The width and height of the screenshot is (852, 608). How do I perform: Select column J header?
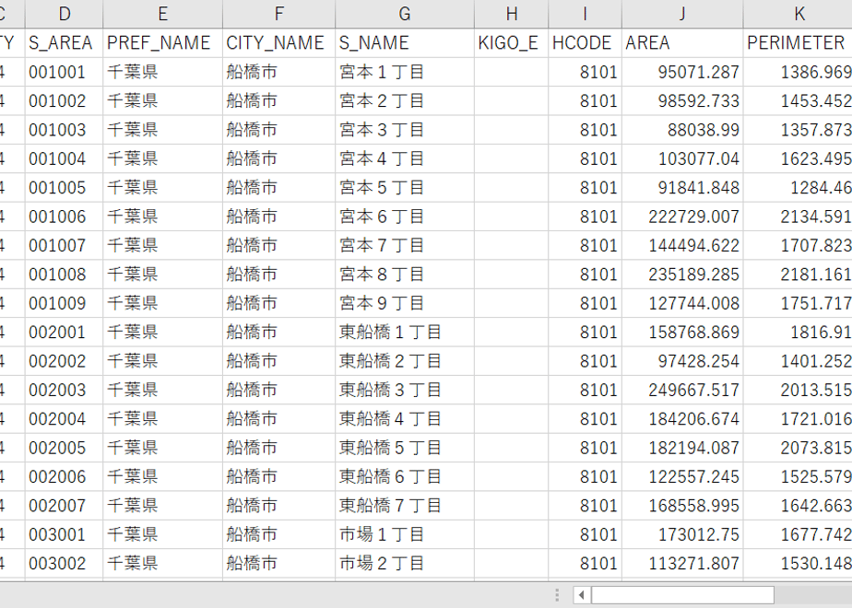[x=682, y=14]
